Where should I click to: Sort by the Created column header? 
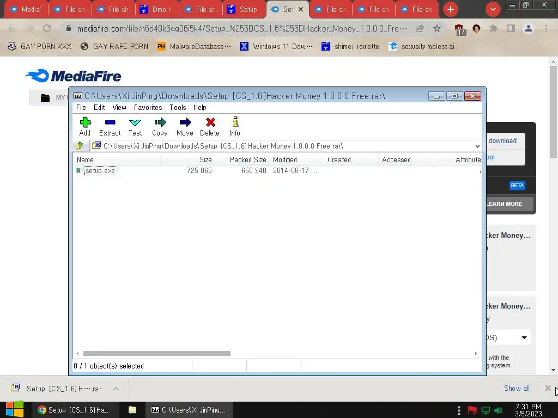pos(351,159)
